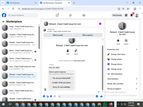Click the browser address bar URL
Screen dimensions: 143x107
click(43, 9)
